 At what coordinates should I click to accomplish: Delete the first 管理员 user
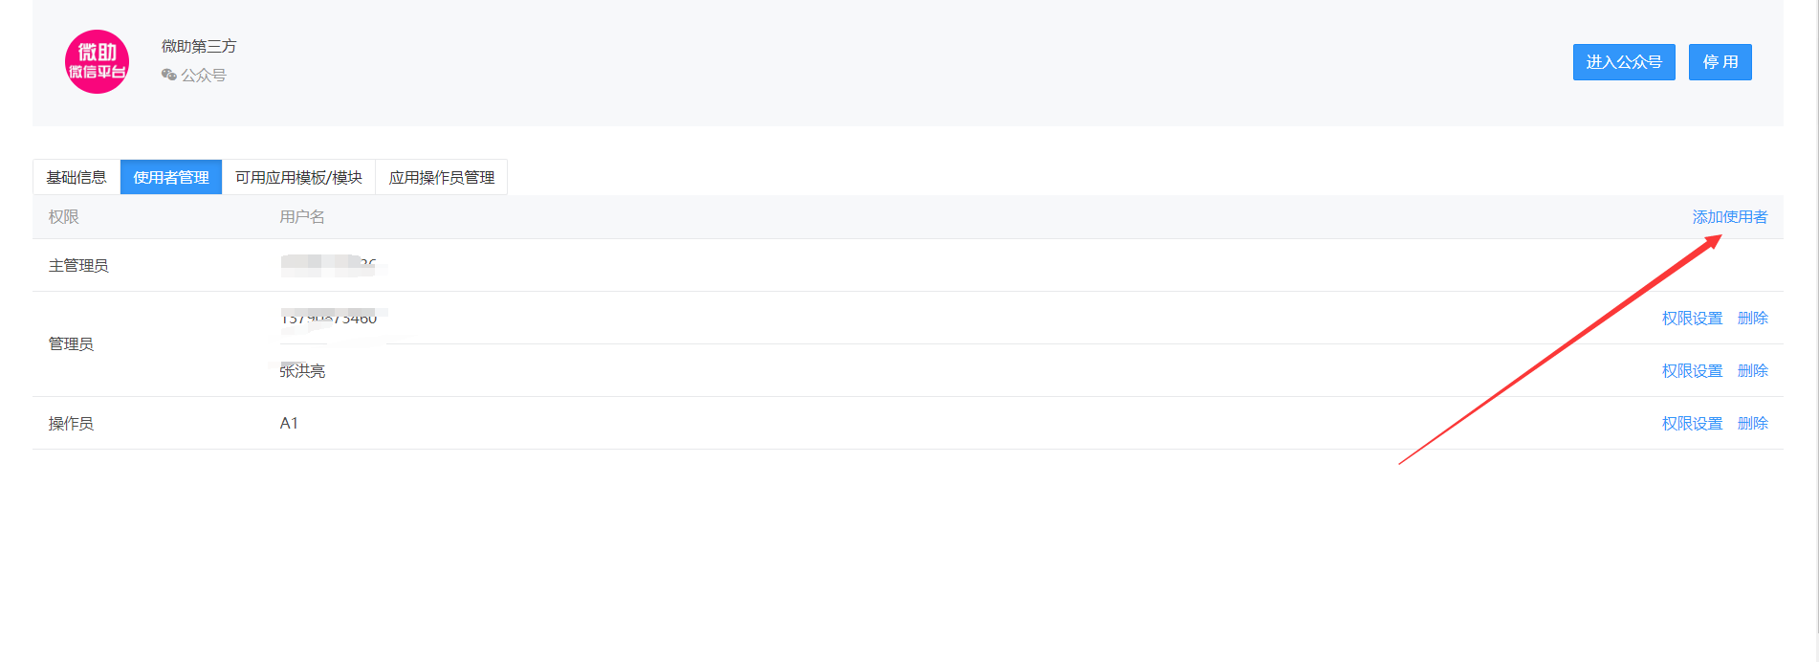(1752, 318)
